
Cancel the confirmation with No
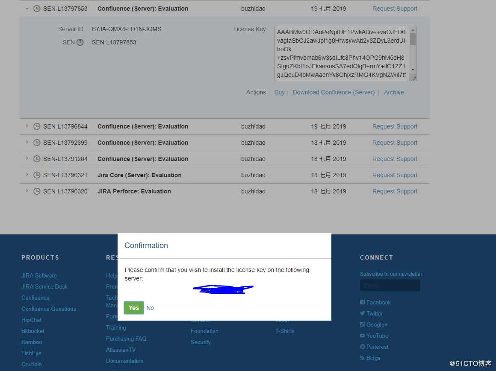(x=150, y=308)
